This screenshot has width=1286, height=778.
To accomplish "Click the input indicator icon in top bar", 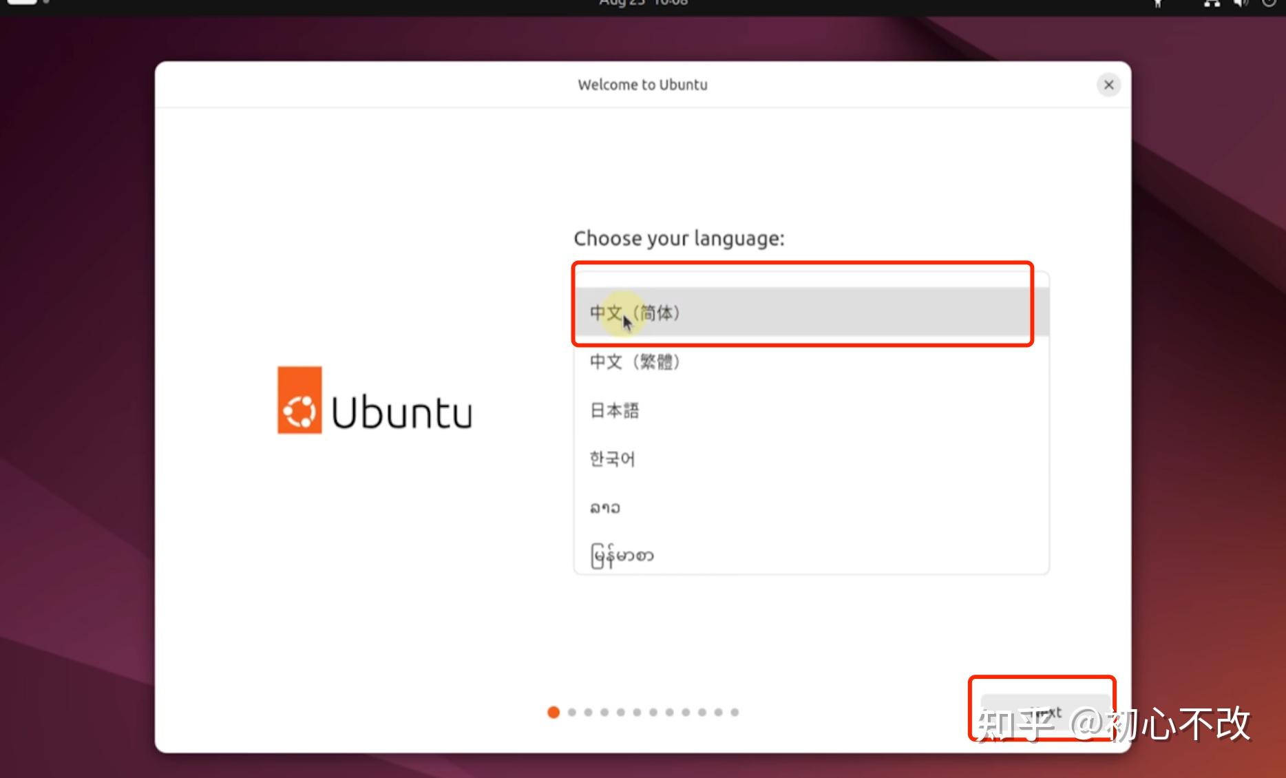I will click(x=1159, y=4).
